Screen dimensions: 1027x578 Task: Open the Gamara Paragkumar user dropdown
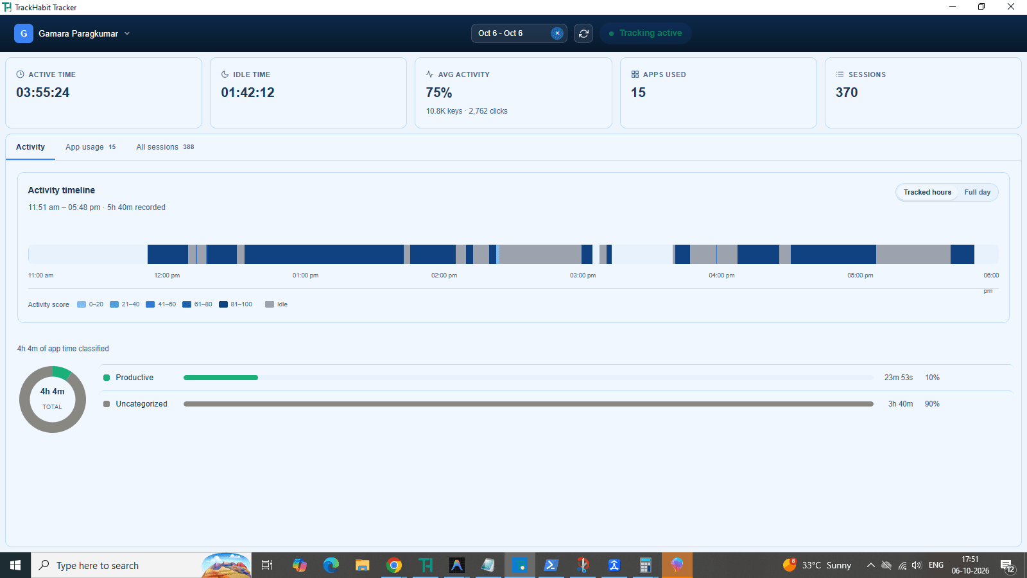point(84,33)
